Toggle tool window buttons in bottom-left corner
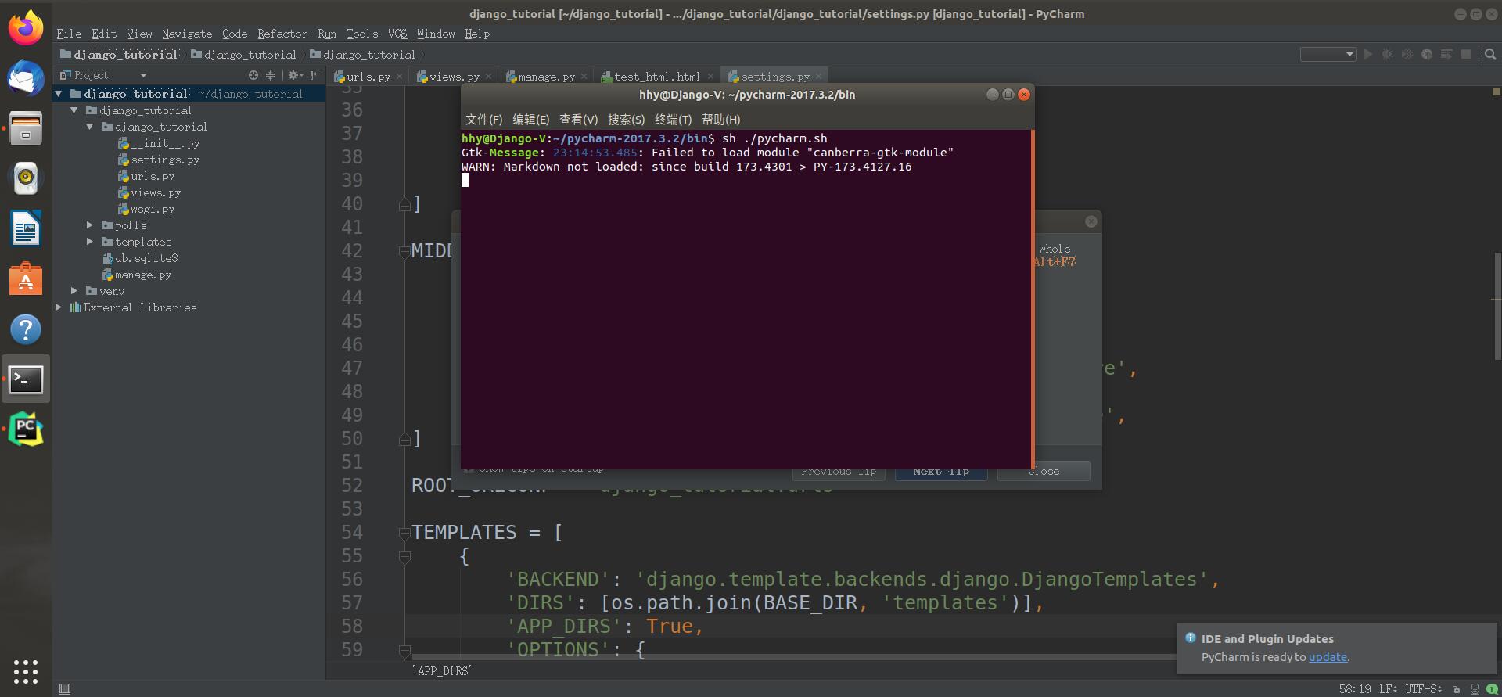Viewport: 1502px width, 697px height. click(65, 689)
